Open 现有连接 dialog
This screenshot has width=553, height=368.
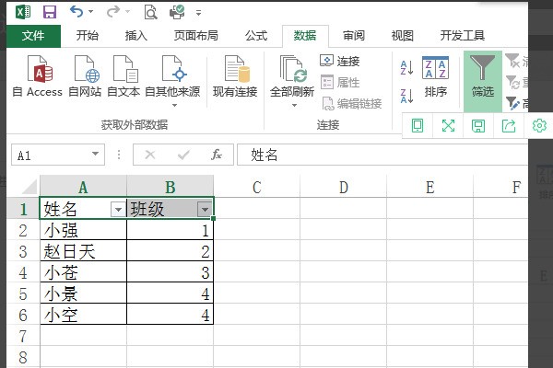click(235, 76)
